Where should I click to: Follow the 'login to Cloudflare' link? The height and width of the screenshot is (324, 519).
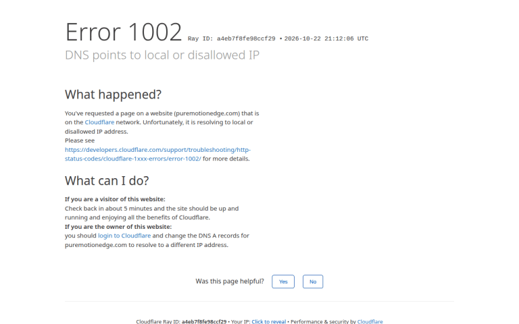[124, 236]
